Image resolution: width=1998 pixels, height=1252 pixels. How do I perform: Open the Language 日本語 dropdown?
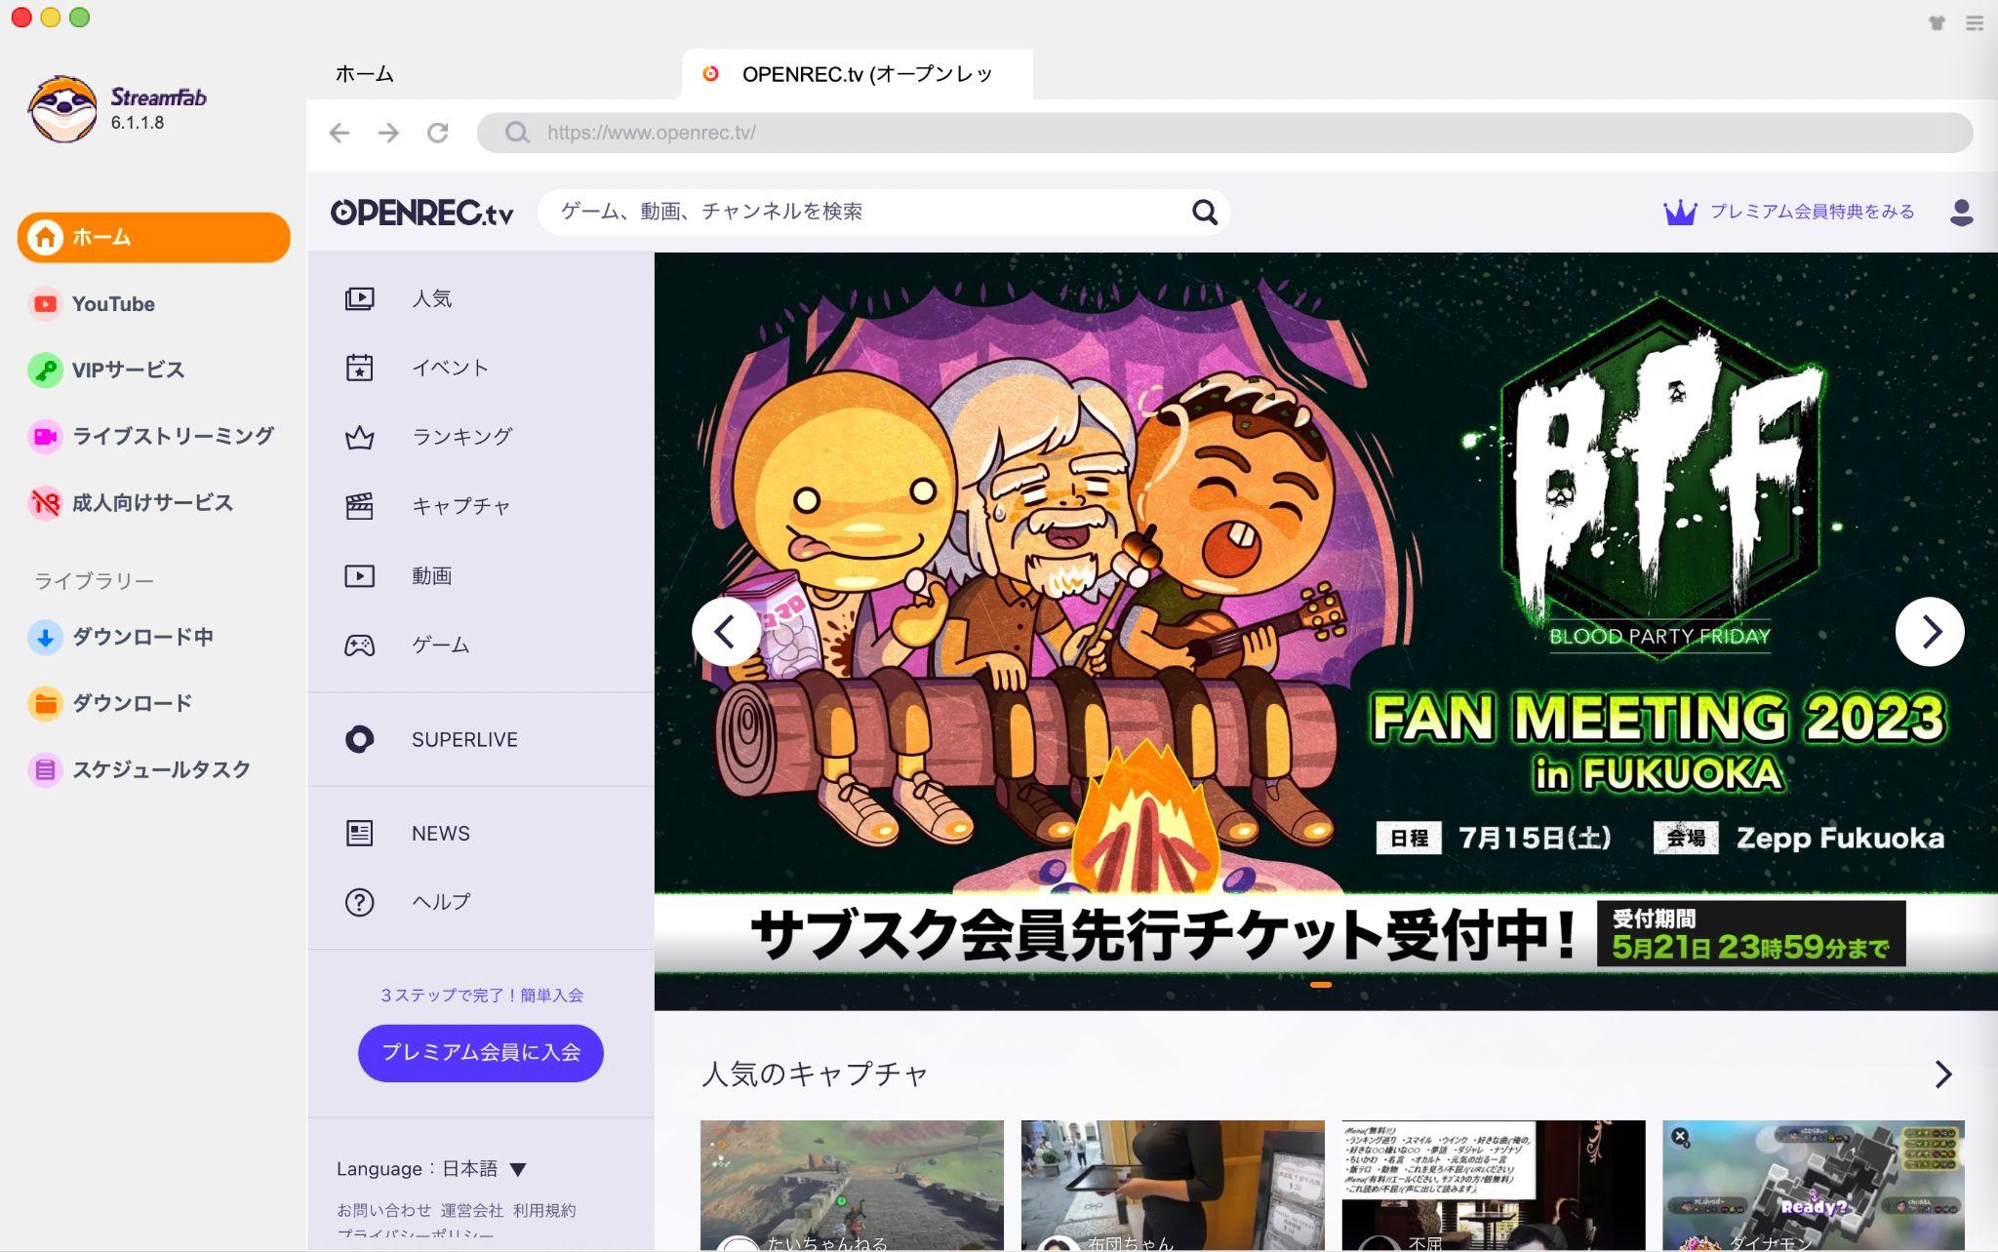[431, 1168]
